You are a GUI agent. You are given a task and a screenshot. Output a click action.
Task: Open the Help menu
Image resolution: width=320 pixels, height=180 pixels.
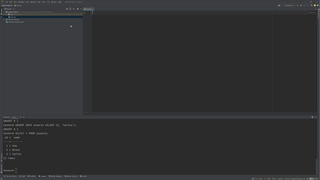pyautogui.click(x=60, y=2)
